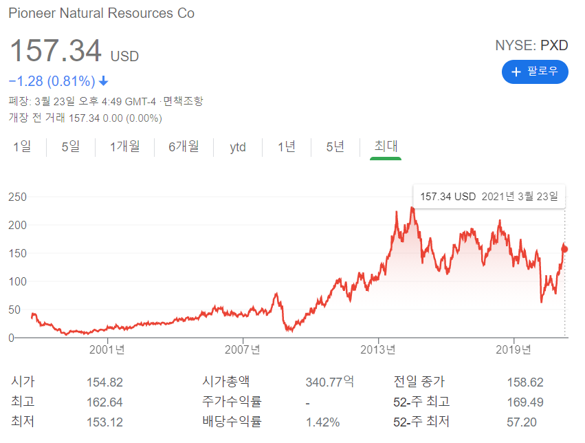Click the Pioneer Natural Resources Co title
Screen dimensions: 585x443
pos(101,13)
